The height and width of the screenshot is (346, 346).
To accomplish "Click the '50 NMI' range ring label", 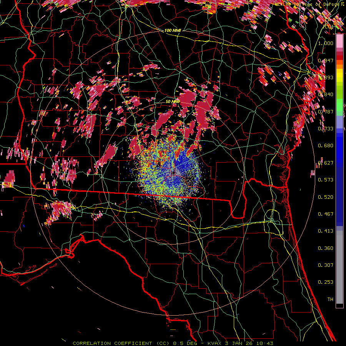I will coord(173,101).
